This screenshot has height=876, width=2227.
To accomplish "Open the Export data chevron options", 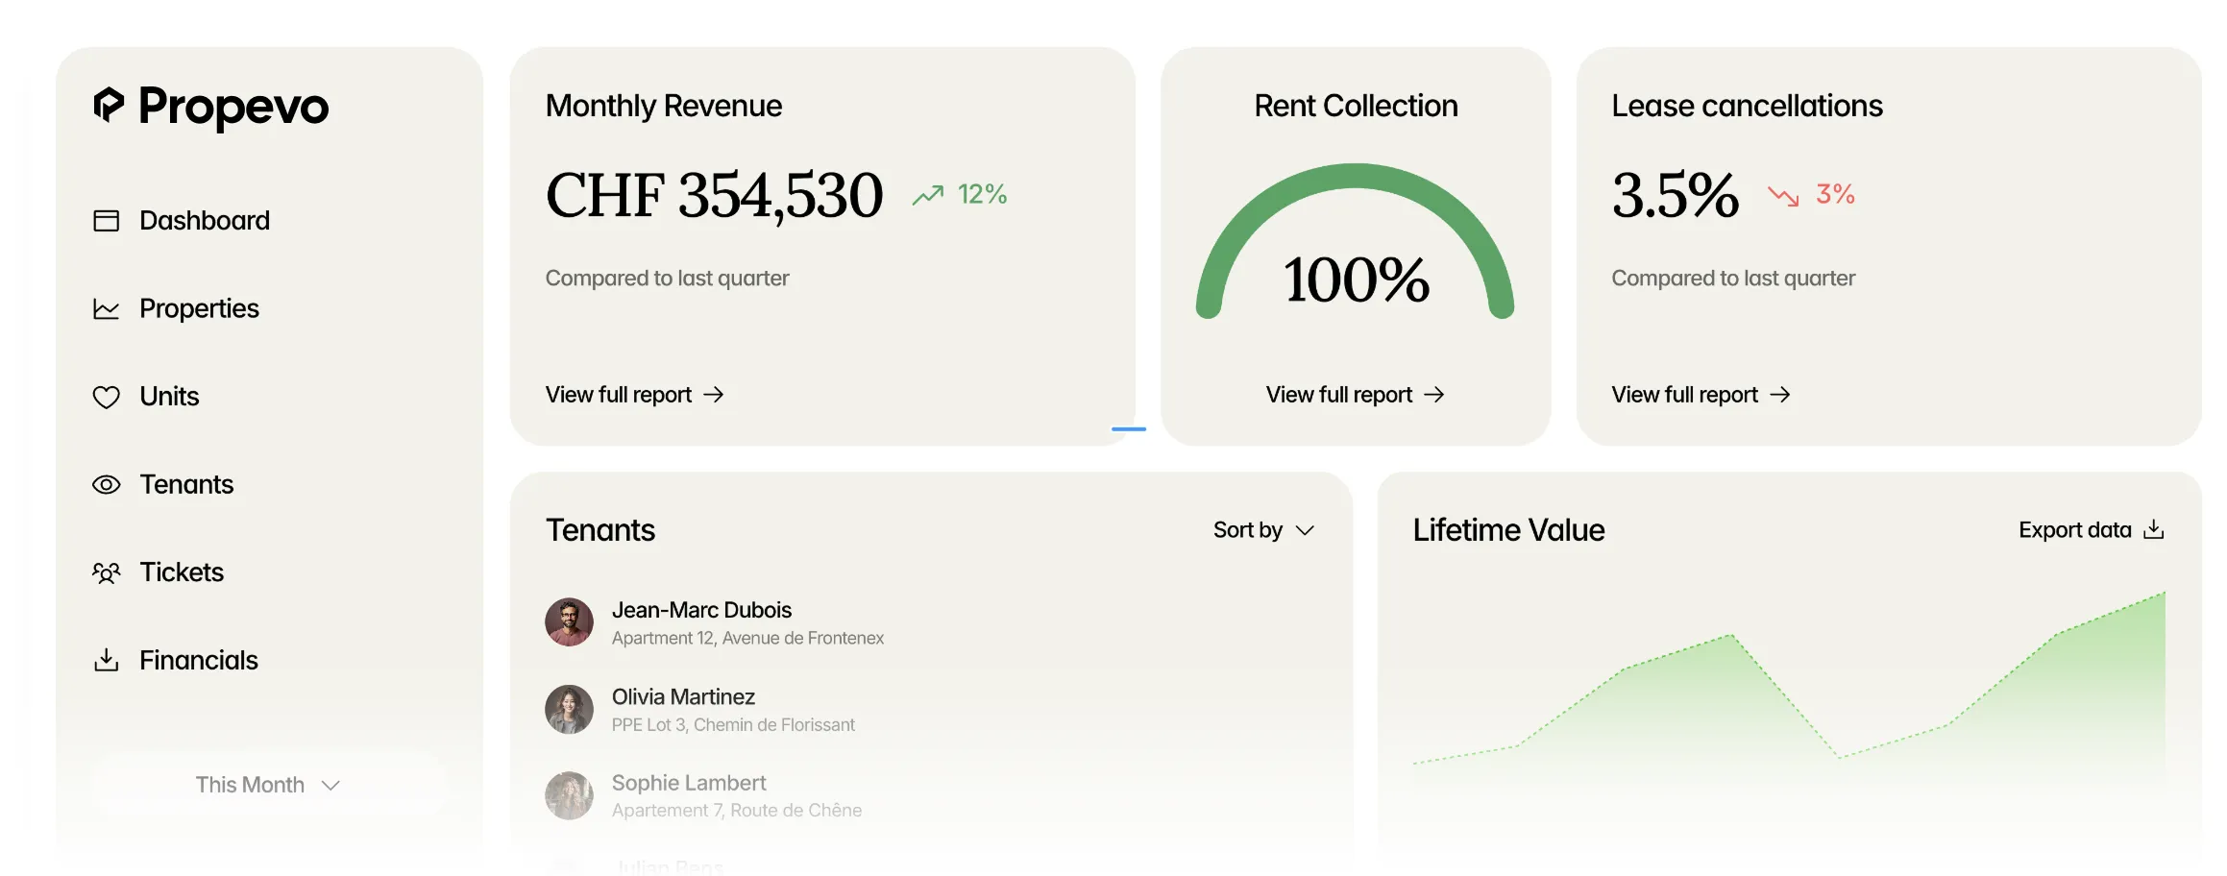I will tap(2153, 529).
